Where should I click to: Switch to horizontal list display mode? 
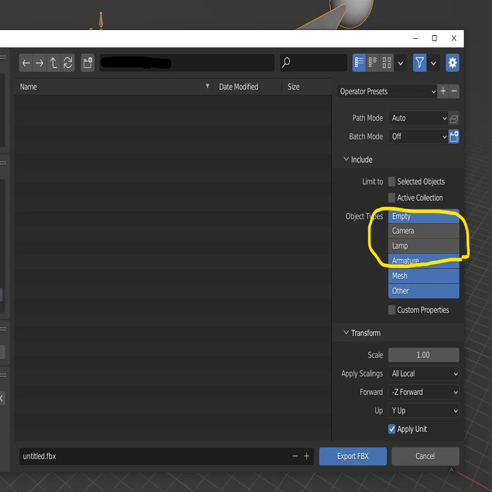tap(373, 63)
